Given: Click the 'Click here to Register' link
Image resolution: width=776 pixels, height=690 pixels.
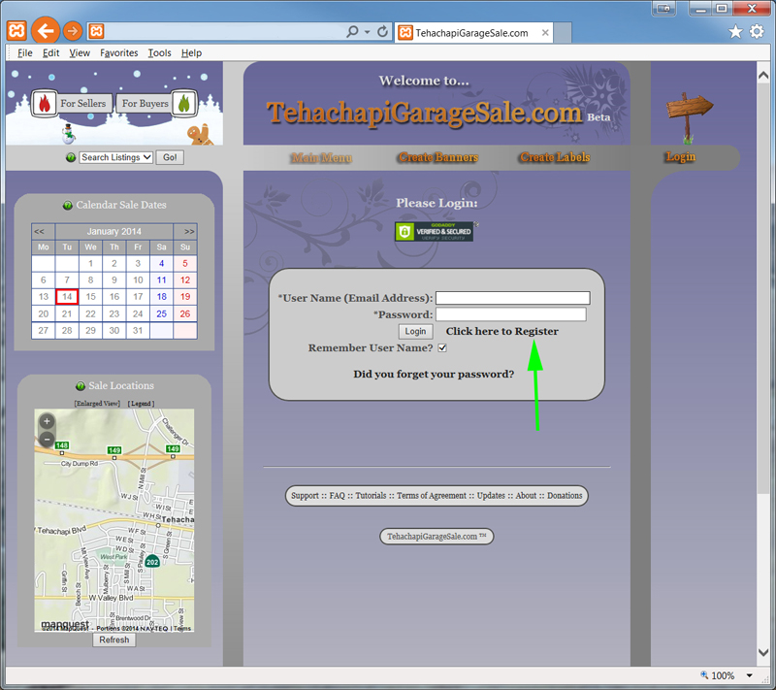Looking at the screenshot, I should [x=501, y=332].
